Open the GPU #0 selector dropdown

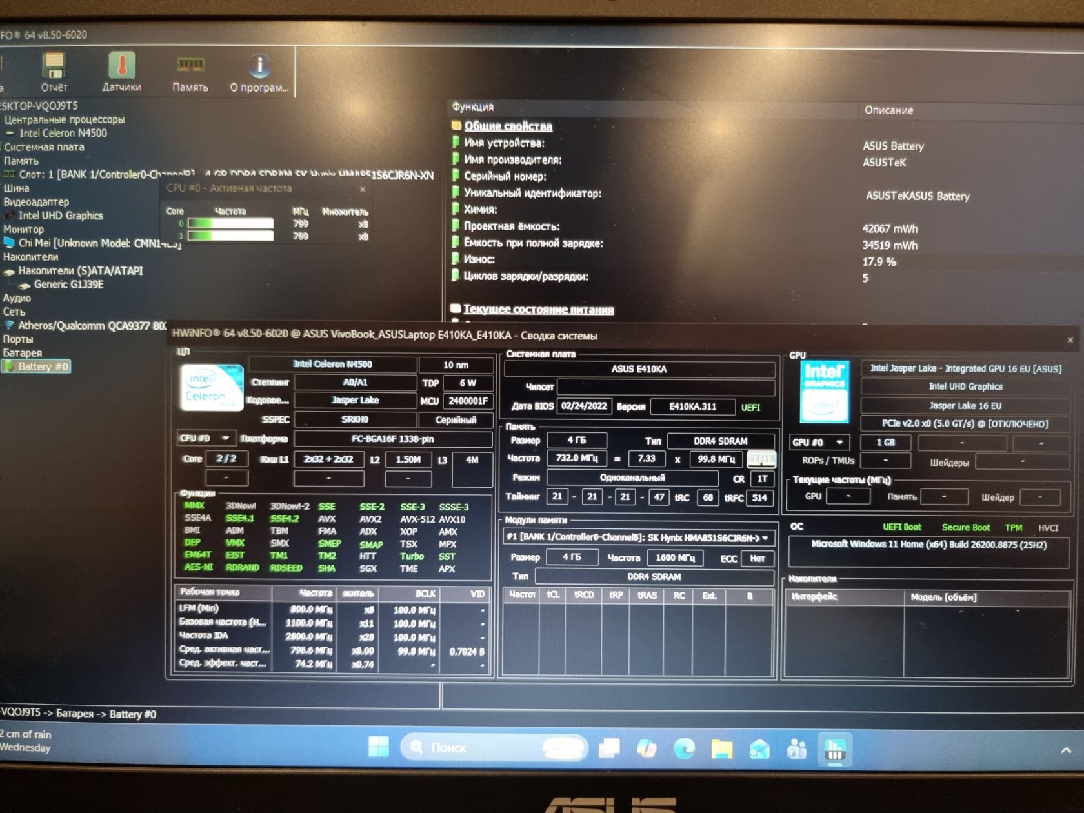point(819,442)
